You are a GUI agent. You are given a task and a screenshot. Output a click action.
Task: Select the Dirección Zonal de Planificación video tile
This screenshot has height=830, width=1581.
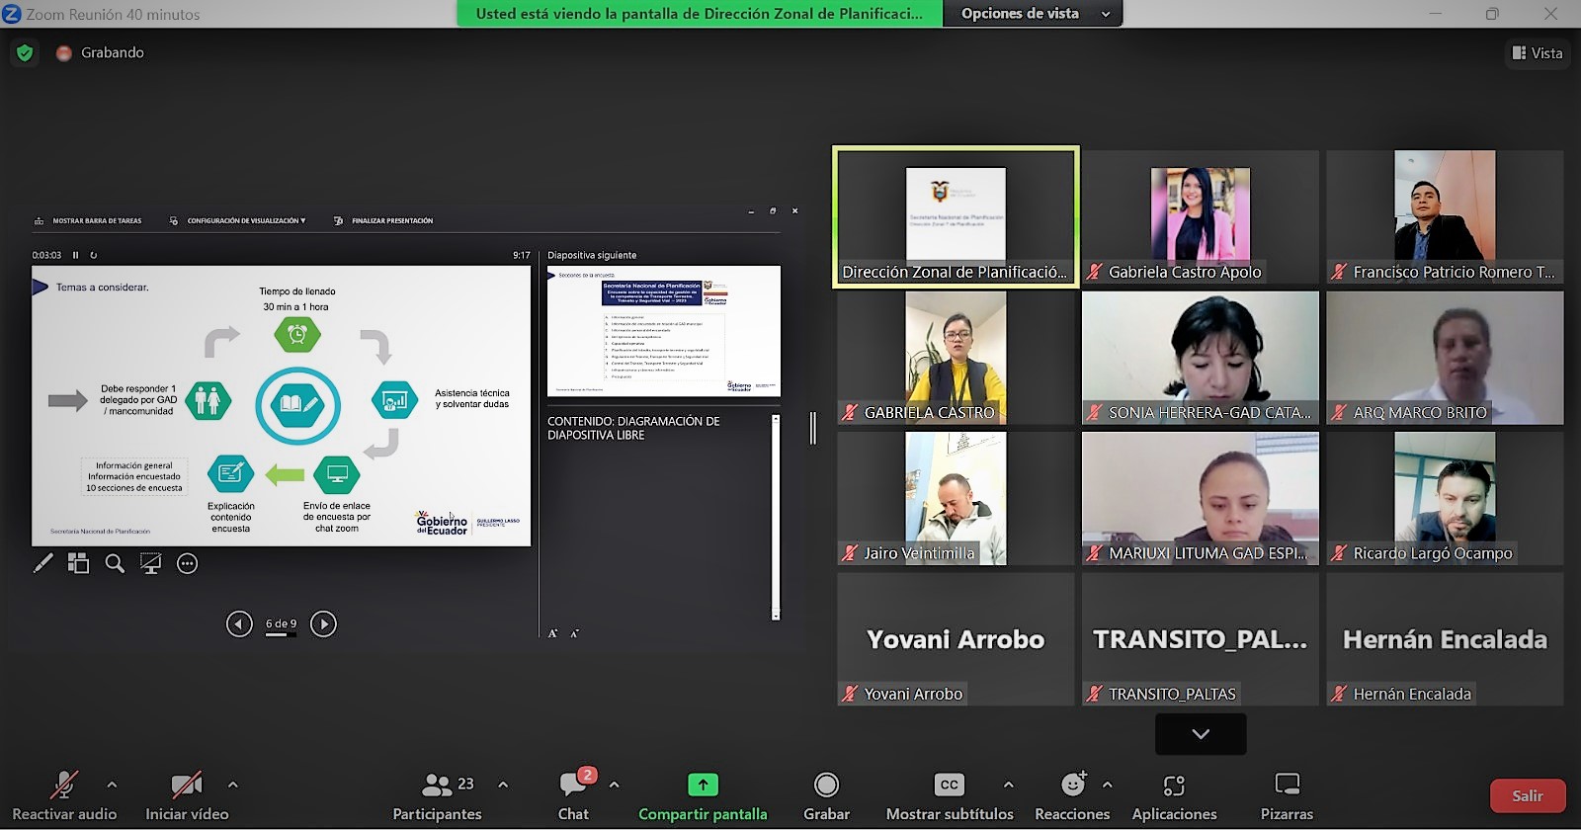pyautogui.click(x=956, y=217)
